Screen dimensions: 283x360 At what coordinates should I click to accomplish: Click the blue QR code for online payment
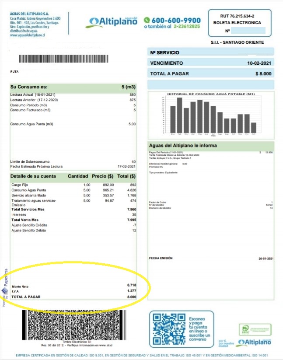click(x=169, y=329)
